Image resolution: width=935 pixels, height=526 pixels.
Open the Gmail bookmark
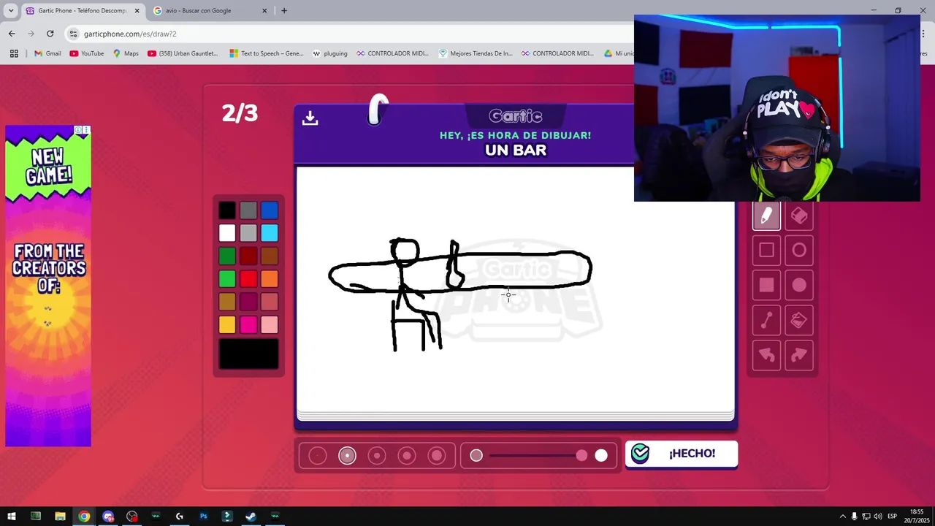pos(47,53)
